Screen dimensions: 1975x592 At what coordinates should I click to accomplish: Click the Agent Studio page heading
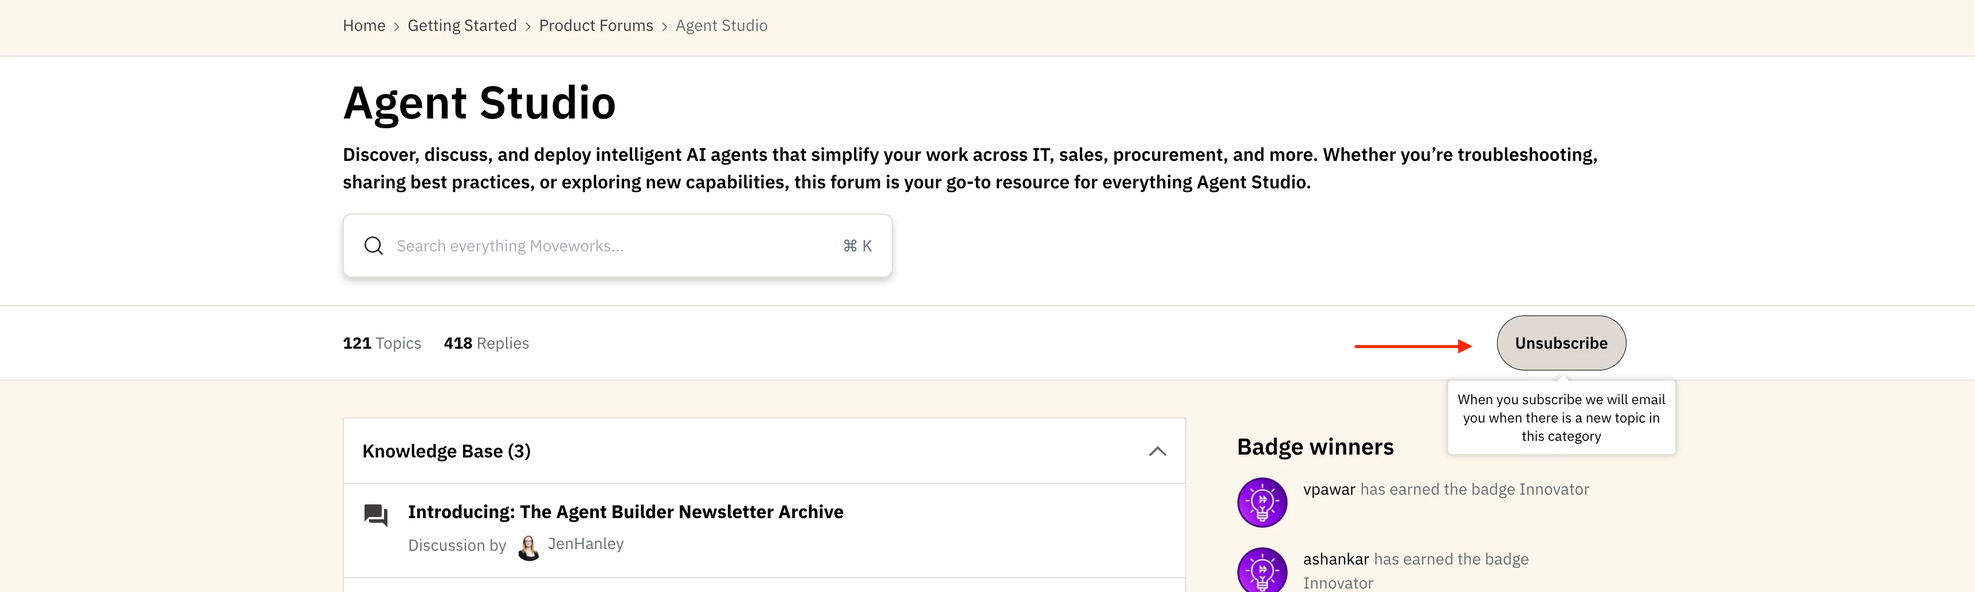(479, 102)
